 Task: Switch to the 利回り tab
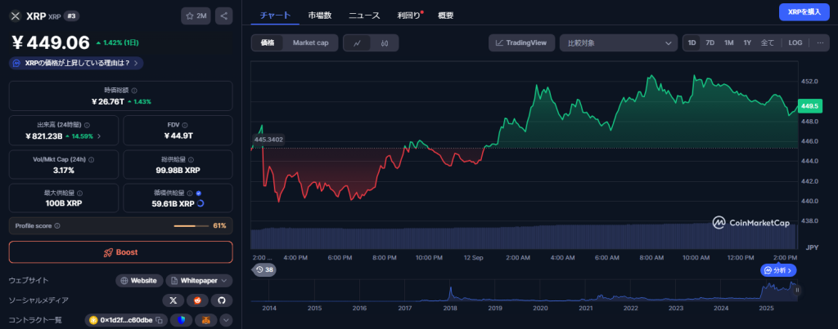409,16
